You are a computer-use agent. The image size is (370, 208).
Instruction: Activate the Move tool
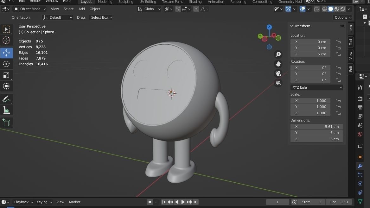6,53
